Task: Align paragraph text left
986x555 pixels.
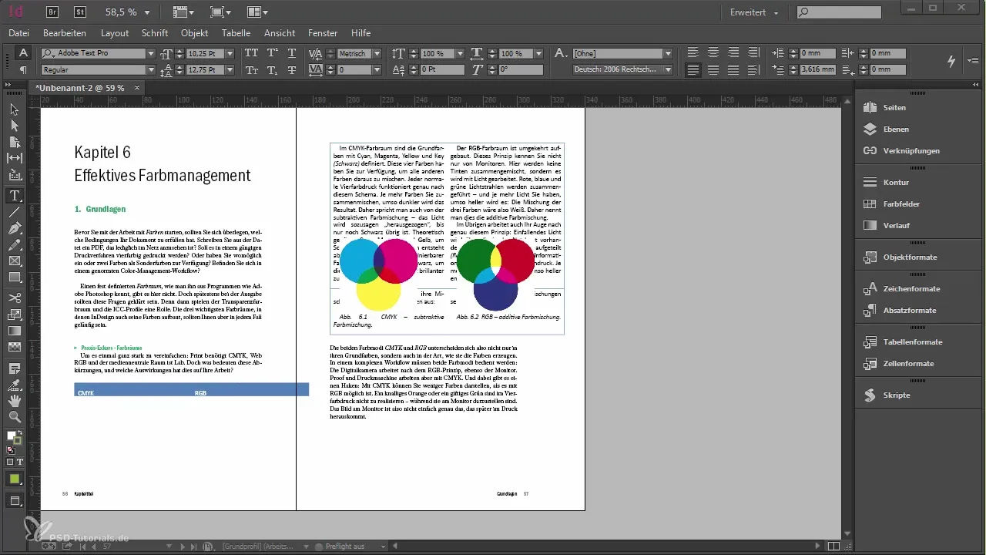Action: point(693,53)
